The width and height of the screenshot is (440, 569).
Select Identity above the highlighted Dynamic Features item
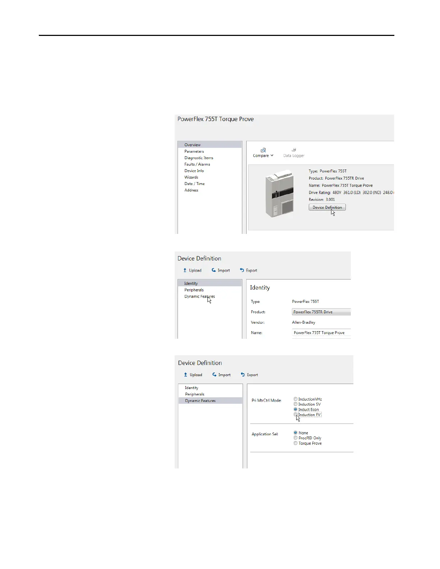coord(192,388)
